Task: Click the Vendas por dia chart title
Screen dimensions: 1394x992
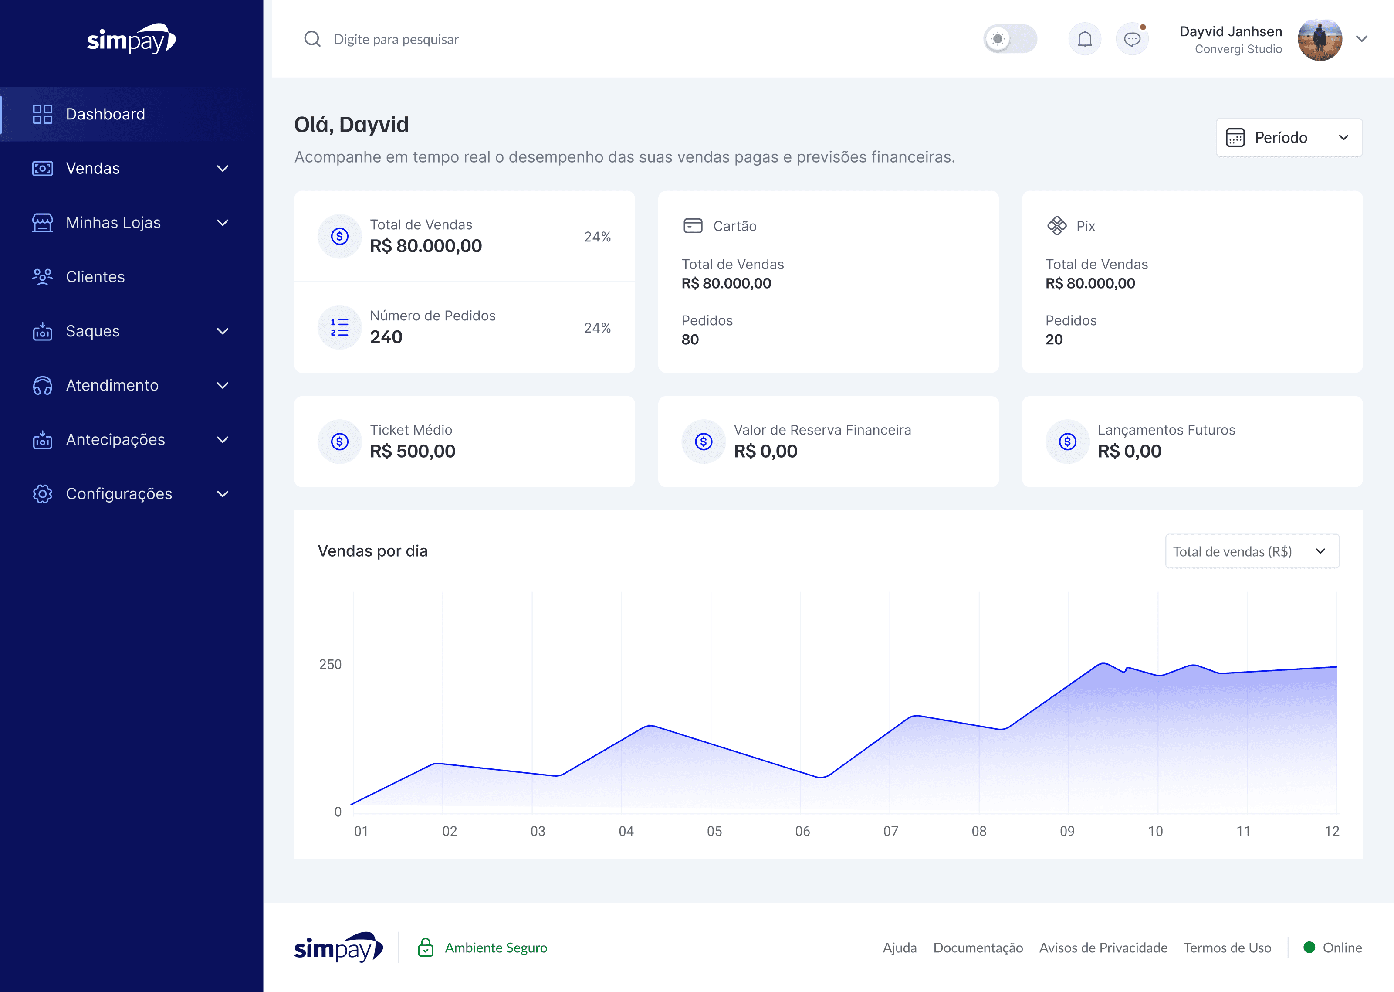Action: (x=372, y=551)
